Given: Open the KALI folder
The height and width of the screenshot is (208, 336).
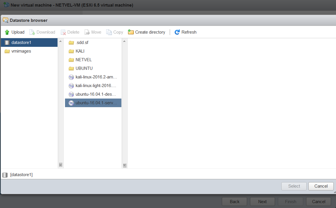Looking at the screenshot, I should pos(93,51).
